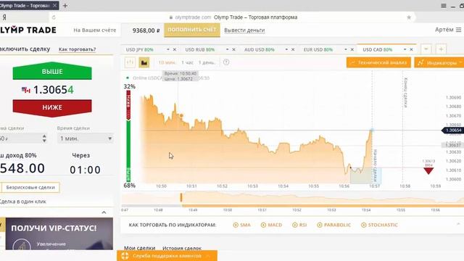Click the Безрисковые сделки button
Viewport: 464px width, 261px height.
point(30,187)
